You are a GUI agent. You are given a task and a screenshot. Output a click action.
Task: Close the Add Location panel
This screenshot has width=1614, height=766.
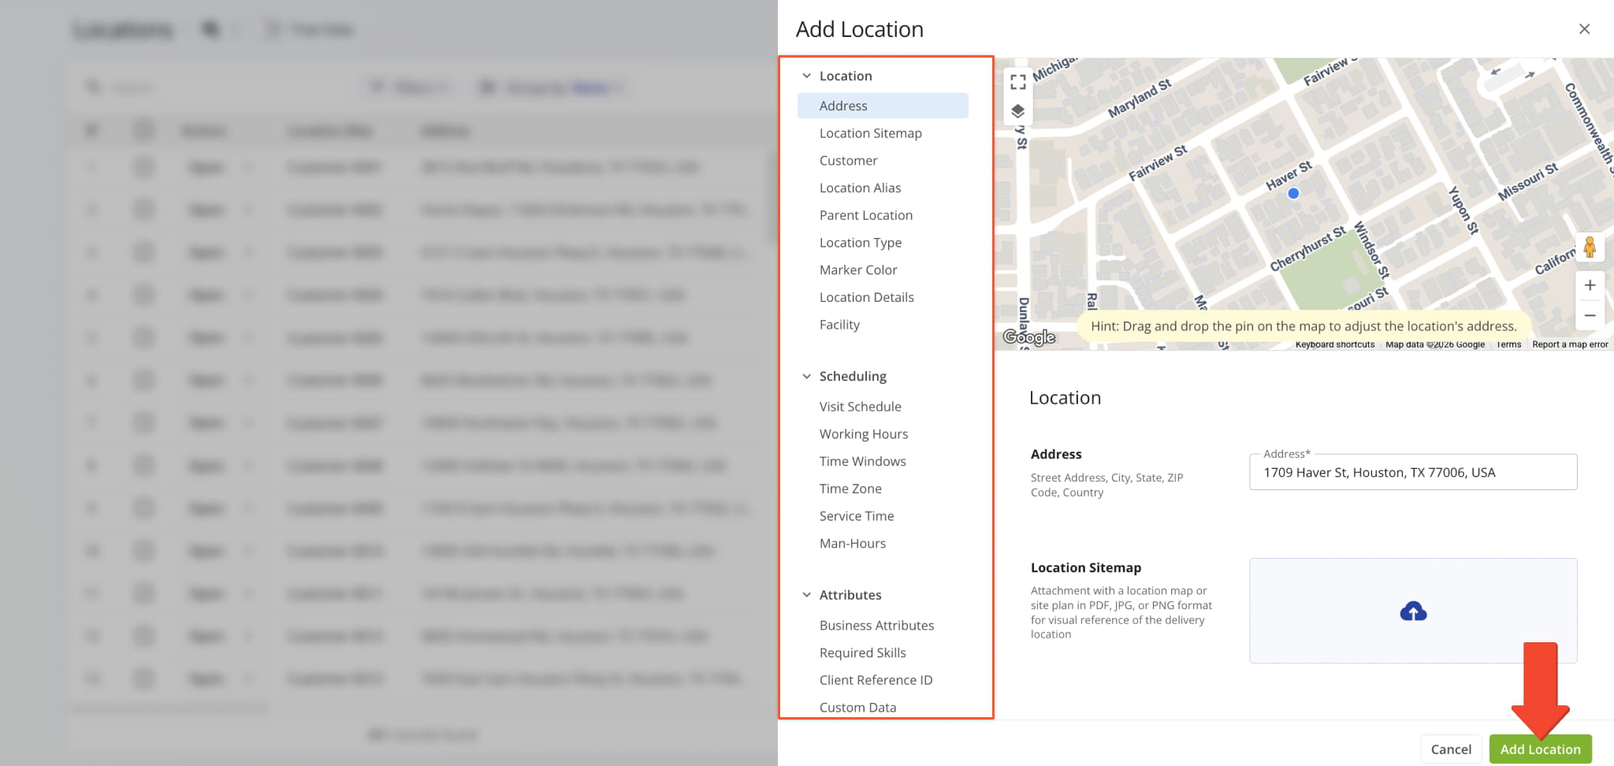coord(1584,29)
